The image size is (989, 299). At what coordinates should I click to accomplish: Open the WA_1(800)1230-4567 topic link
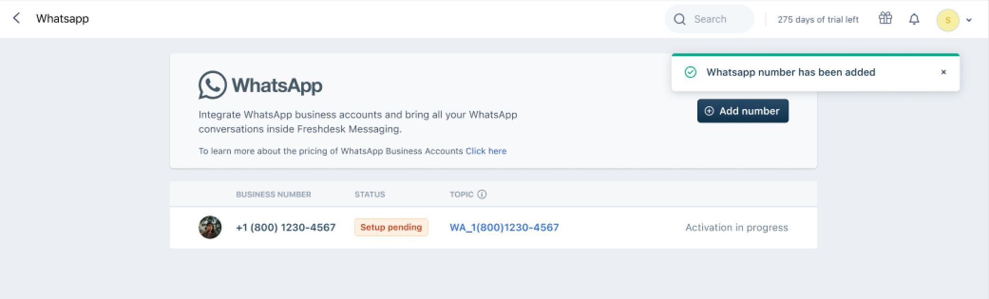coord(504,227)
